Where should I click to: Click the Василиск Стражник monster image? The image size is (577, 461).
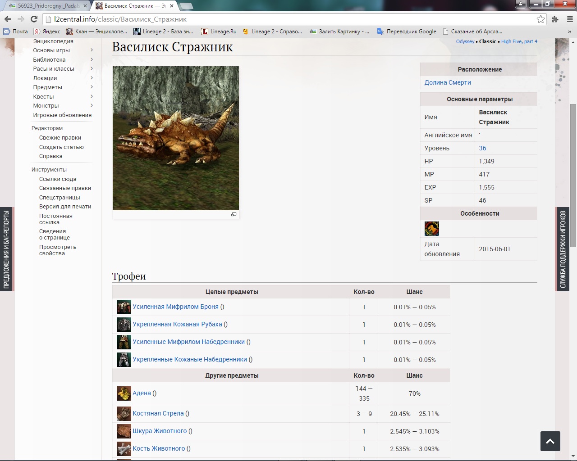pos(176,138)
